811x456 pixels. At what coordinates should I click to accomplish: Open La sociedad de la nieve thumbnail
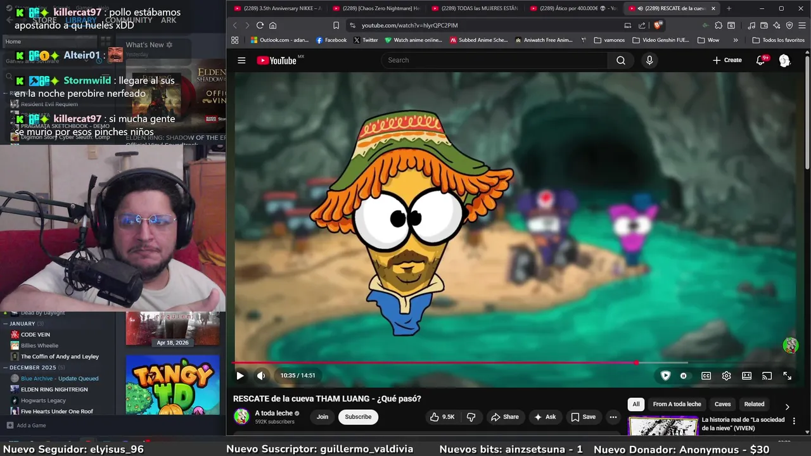coord(663,426)
